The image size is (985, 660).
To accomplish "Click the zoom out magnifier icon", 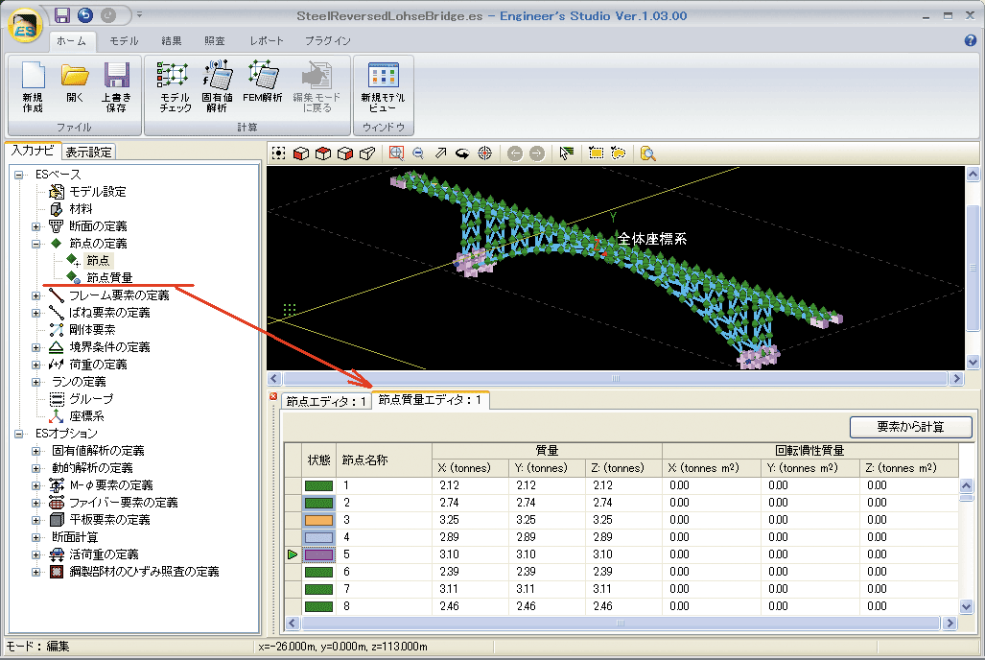I will pos(418,153).
